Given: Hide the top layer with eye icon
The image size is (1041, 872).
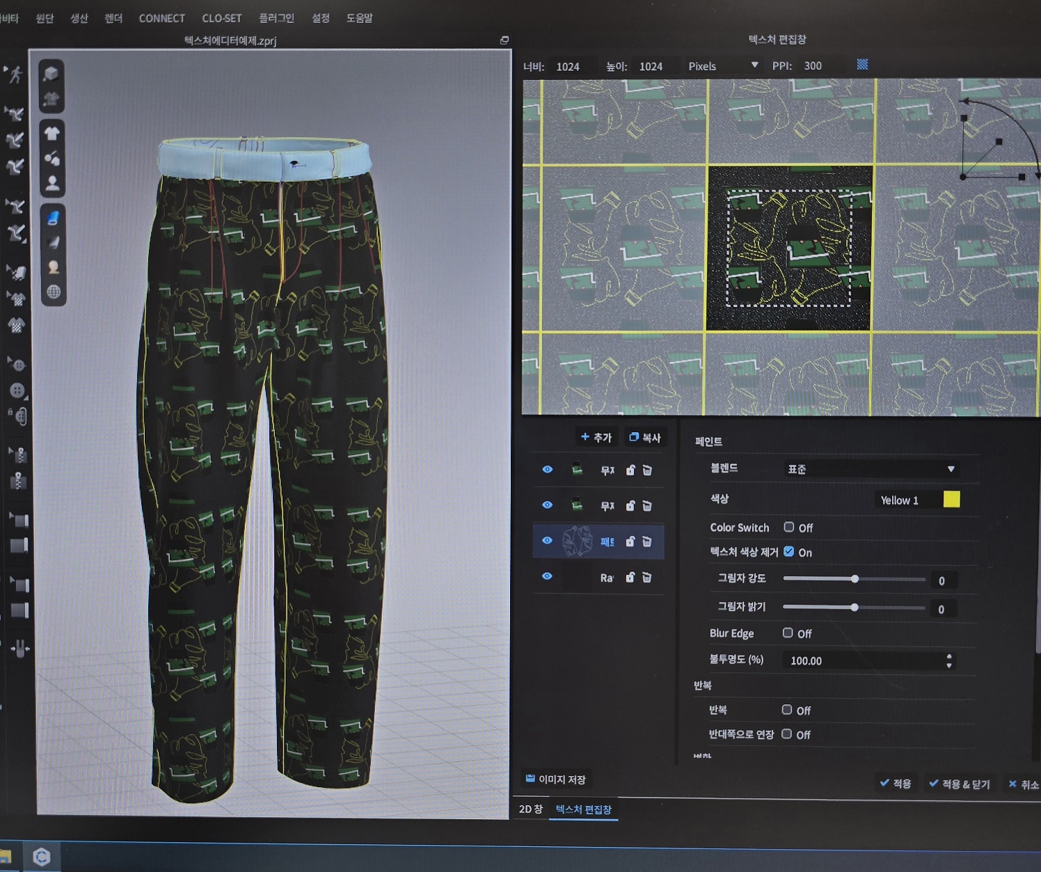Looking at the screenshot, I should 548,470.
